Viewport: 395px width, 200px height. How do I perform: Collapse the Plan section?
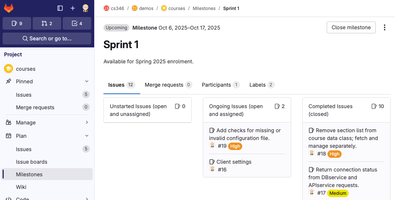point(87,136)
